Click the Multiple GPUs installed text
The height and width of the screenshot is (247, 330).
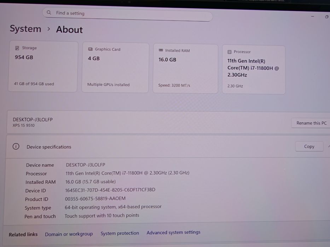(108, 84)
